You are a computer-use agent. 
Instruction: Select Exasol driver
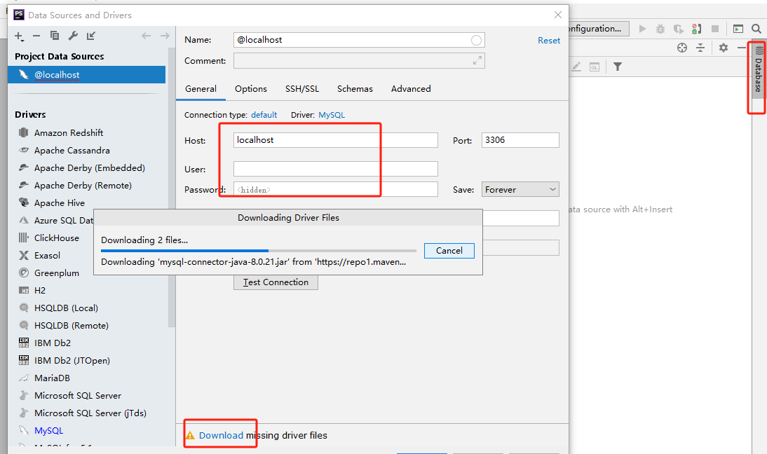[47, 256]
